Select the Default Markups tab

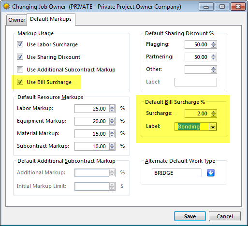tap(51, 19)
